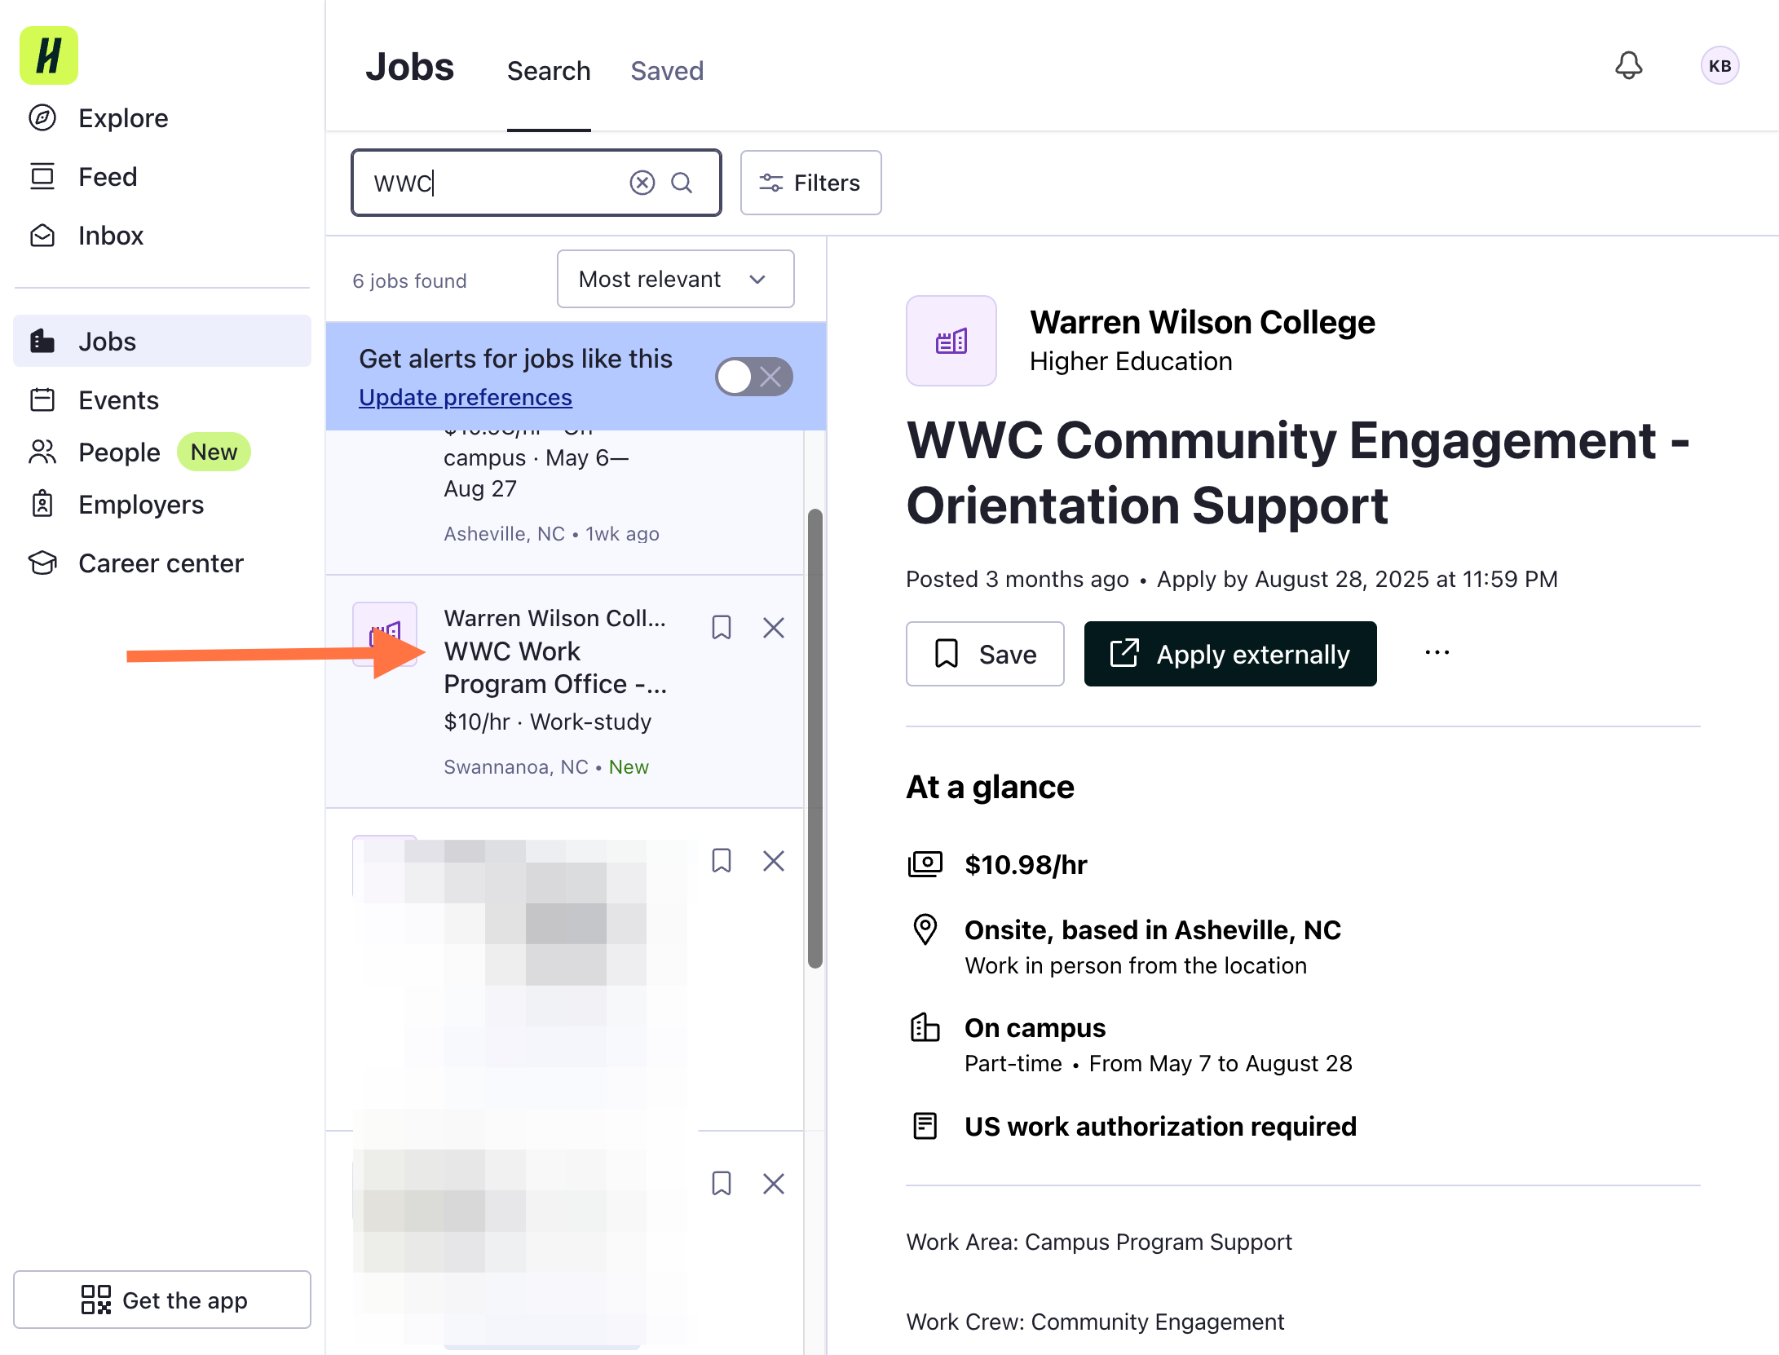
Task: Toggle job alerts switch on
Action: tap(754, 377)
